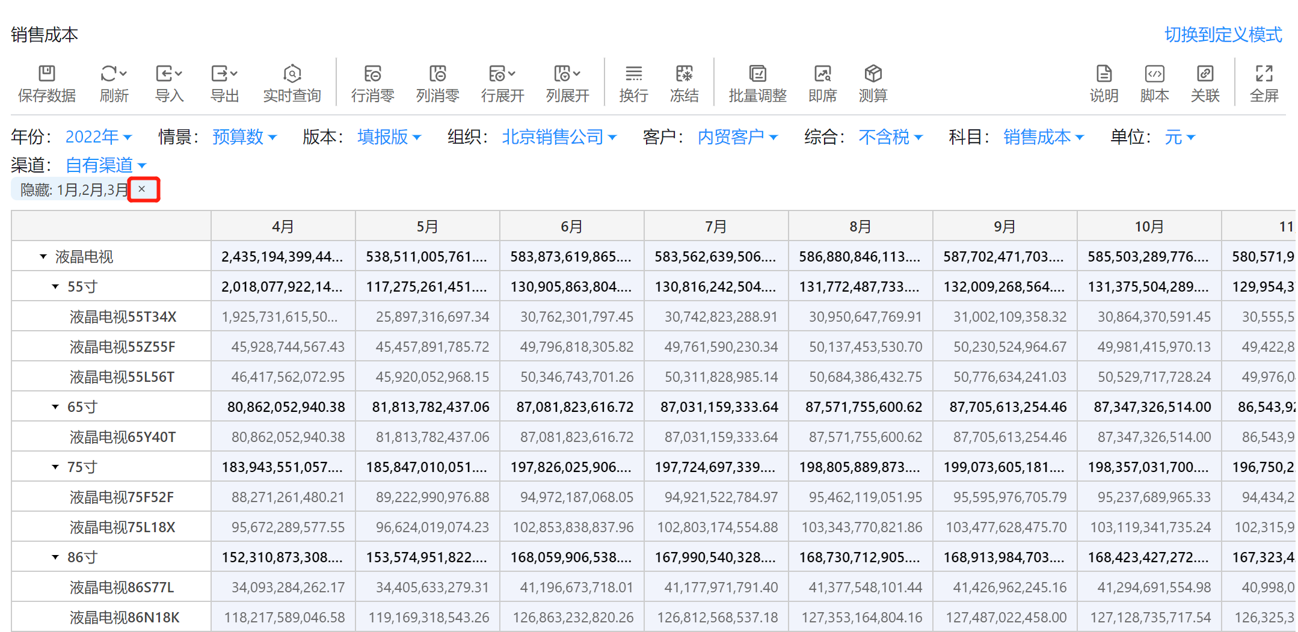Select the 6月 column header

[x=571, y=227]
